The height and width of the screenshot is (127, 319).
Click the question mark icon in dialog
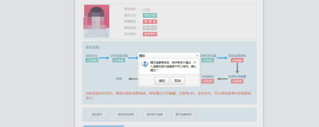tap(144, 64)
